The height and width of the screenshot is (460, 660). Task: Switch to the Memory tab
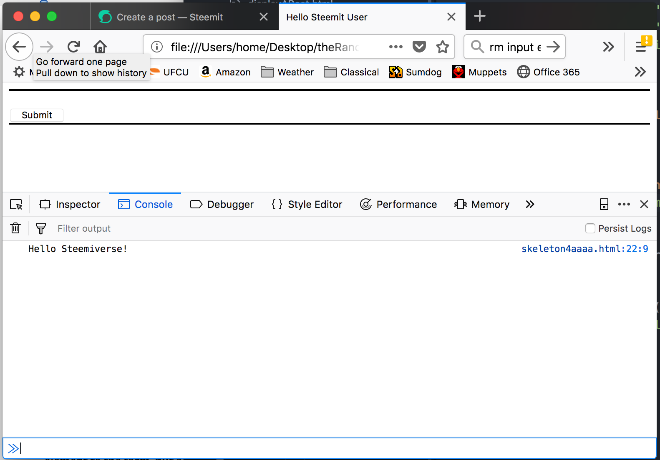[482, 204]
